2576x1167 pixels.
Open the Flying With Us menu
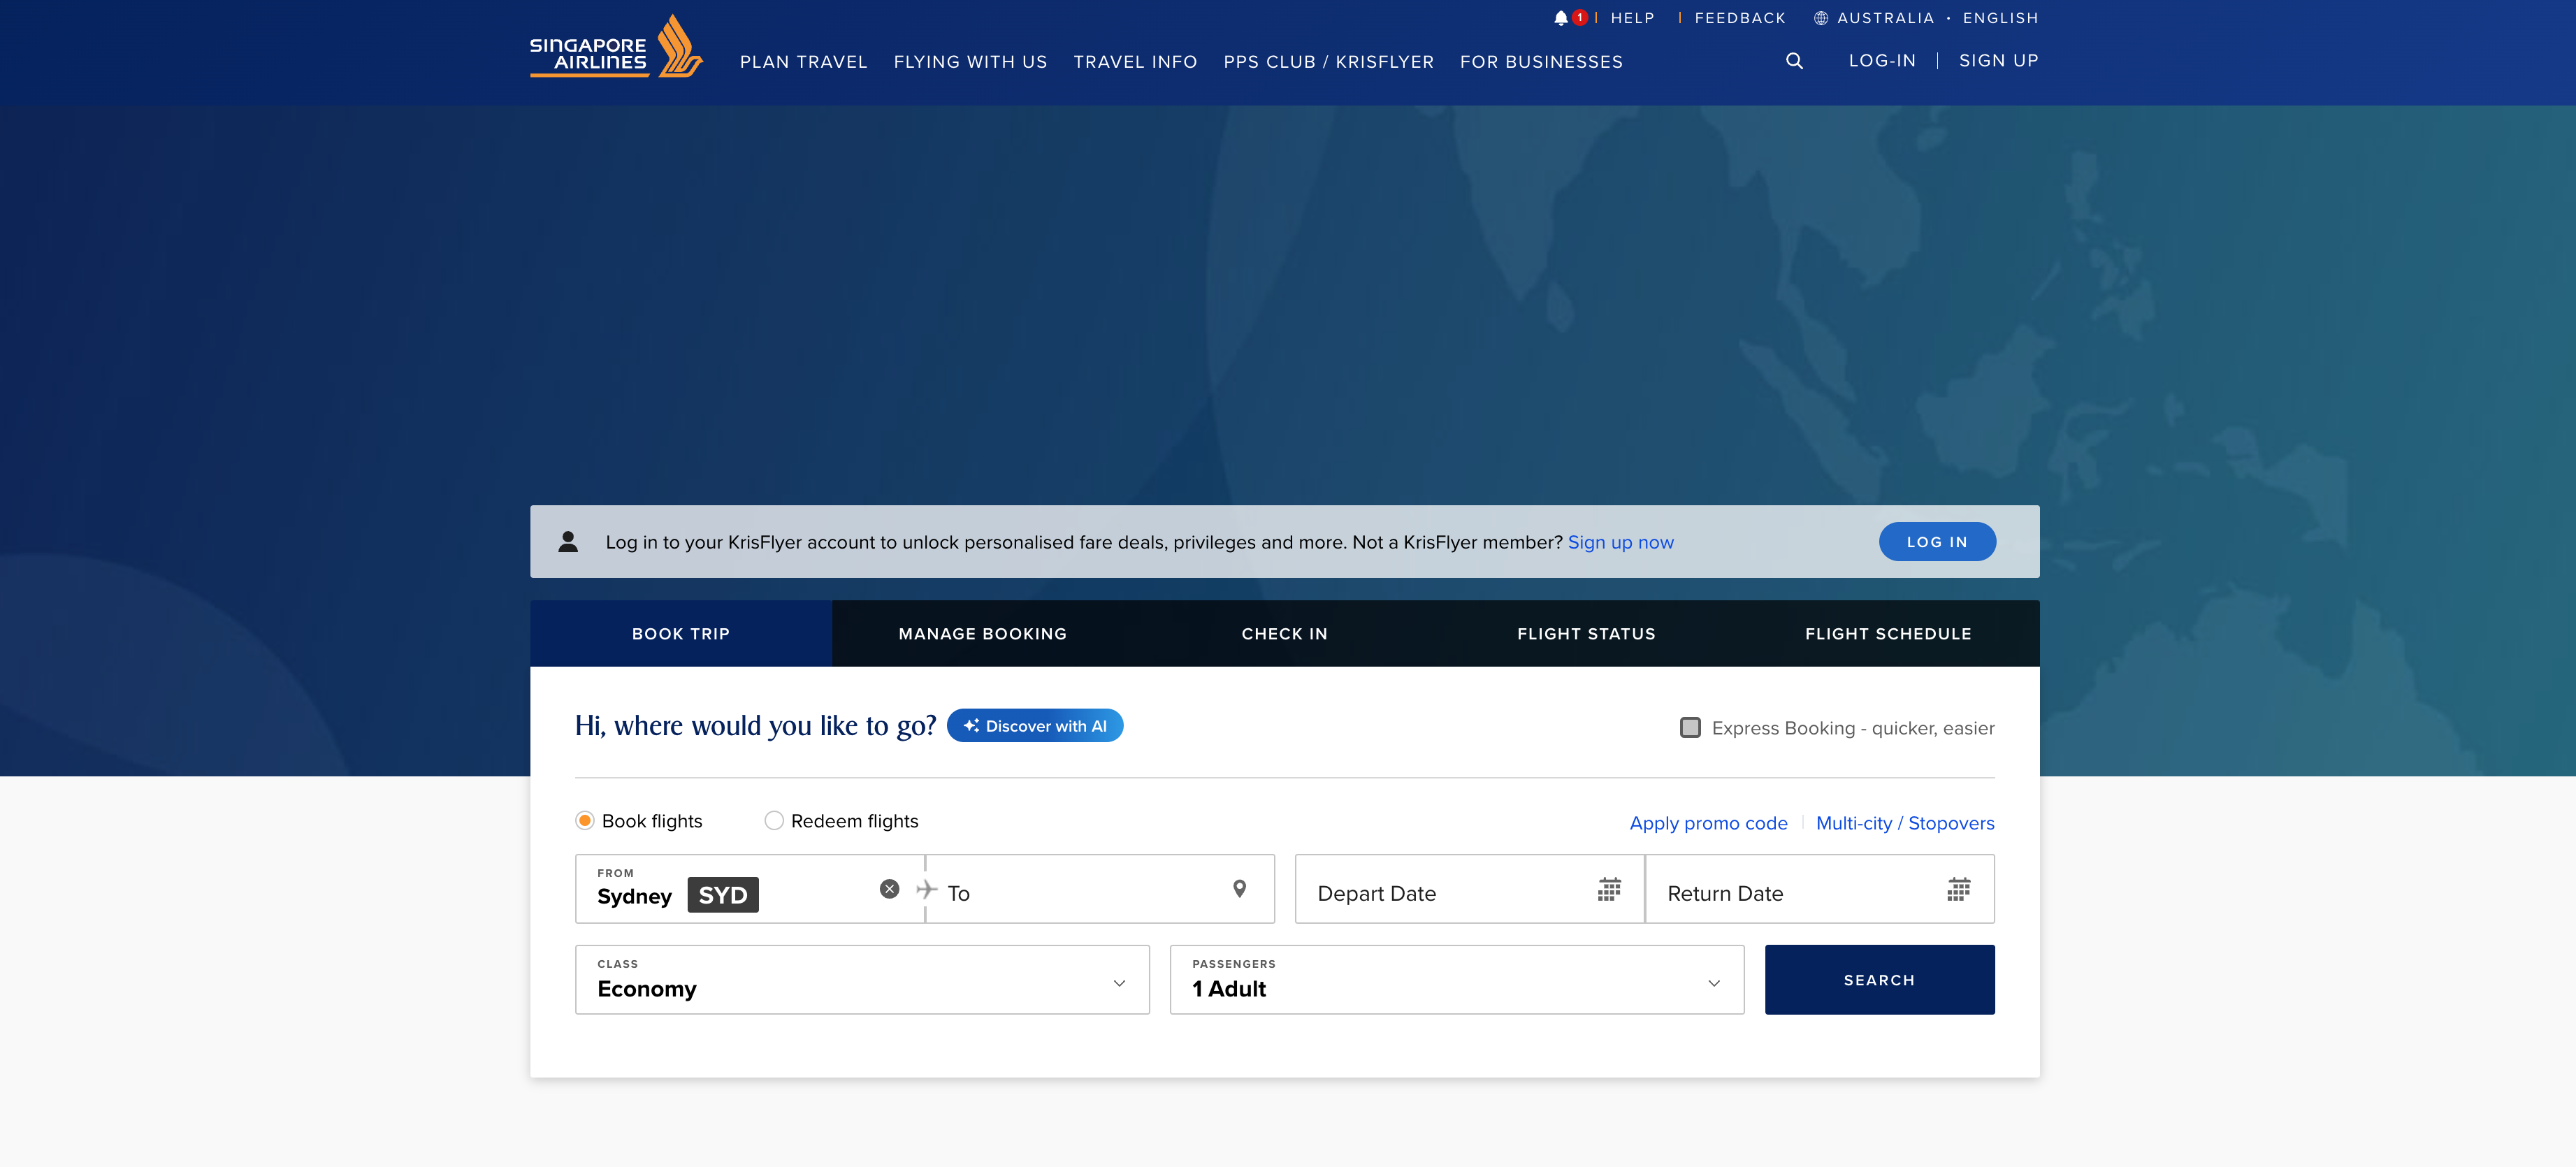970,62
